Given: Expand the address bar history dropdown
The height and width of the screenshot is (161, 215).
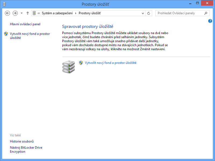Looking at the screenshot, I should click(x=142, y=13).
